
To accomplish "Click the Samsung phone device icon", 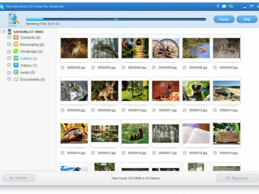I will tap(9, 31).
